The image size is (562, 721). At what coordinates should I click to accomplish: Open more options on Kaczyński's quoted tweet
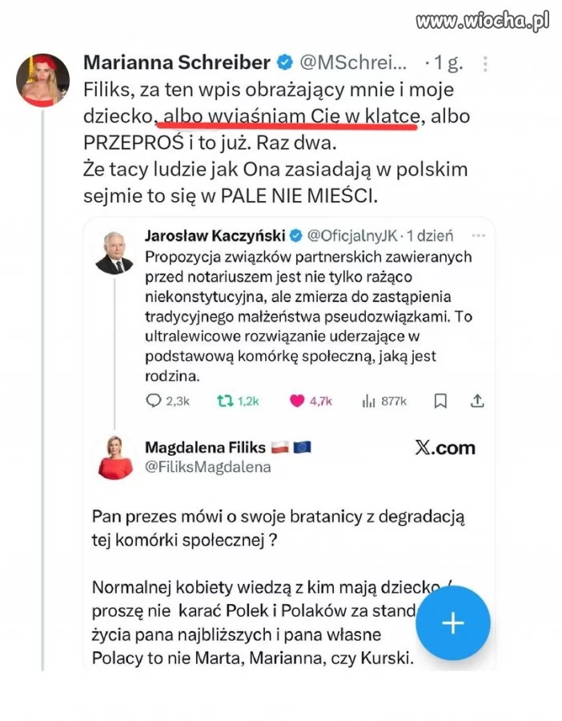click(479, 236)
